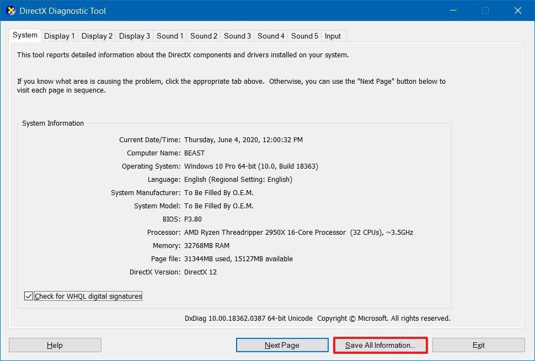This screenshot has height=361, width=535.
Task: Open the Sound 5 tab
Action: 304,36
